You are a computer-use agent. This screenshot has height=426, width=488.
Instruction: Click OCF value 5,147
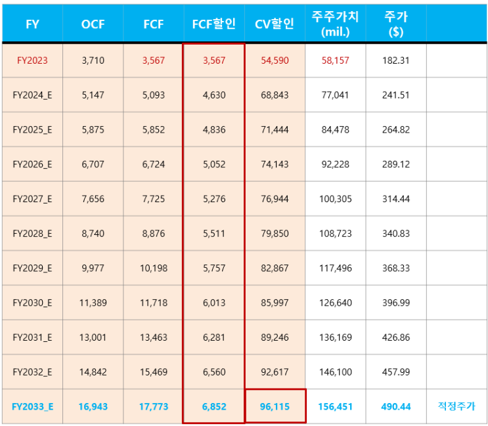coord(93,95)
